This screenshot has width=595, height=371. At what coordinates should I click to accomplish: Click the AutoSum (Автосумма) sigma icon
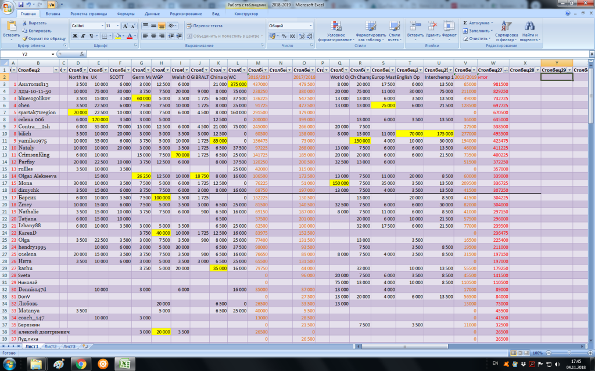coord(465,23)
